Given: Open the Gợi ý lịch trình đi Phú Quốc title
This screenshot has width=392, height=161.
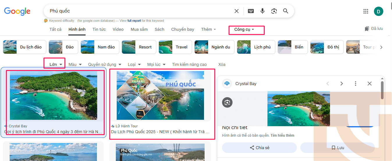Looking at the screenshot, I should pos(53,132).
